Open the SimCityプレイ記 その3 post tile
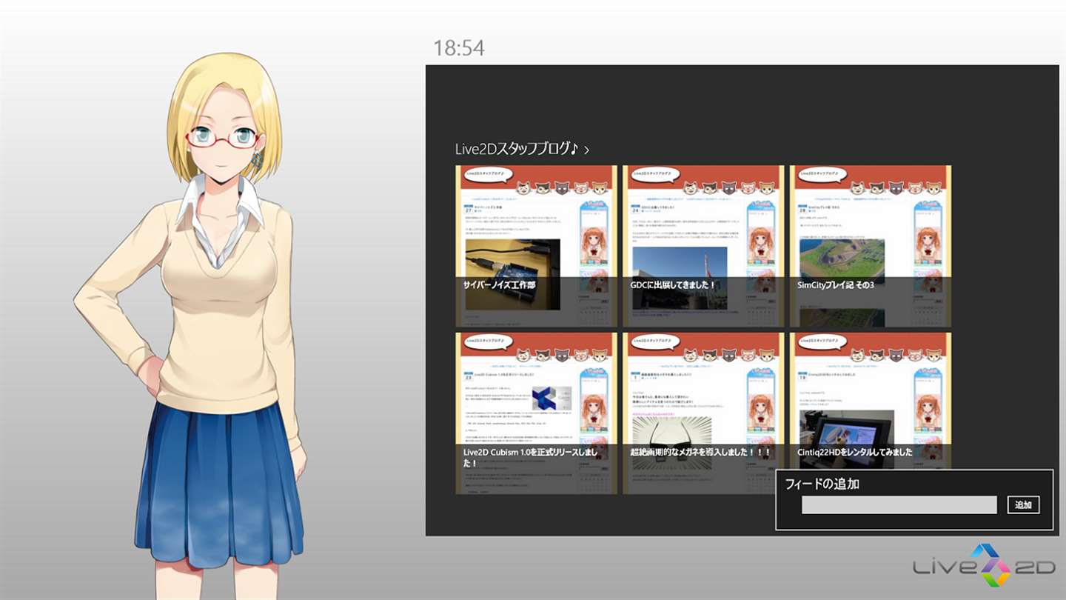 (x=871, y=246)
